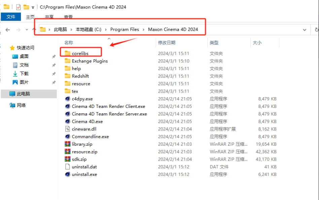Click the 19,654 KB size of library.zip
The width and height of the screenshot is (319, 200).
point(266,144)
